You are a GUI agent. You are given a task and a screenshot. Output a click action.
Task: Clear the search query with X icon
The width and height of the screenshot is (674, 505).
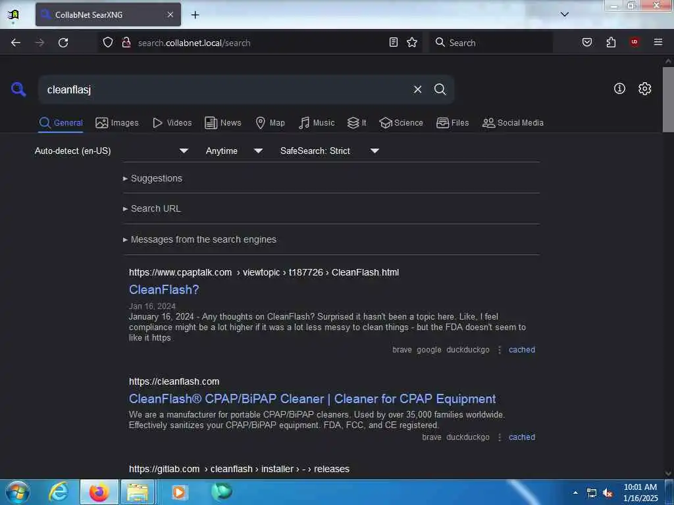[417, 89]
